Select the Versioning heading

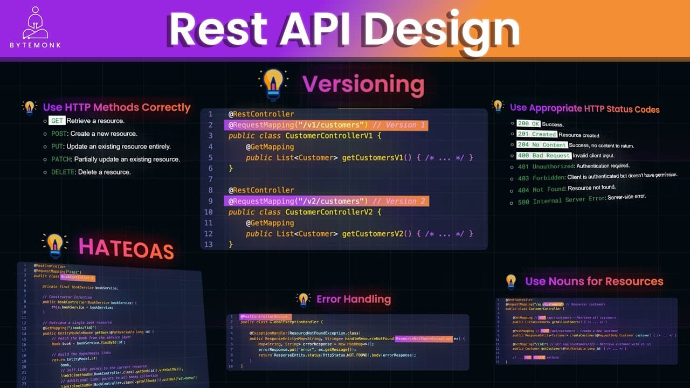tap(363, 84)
